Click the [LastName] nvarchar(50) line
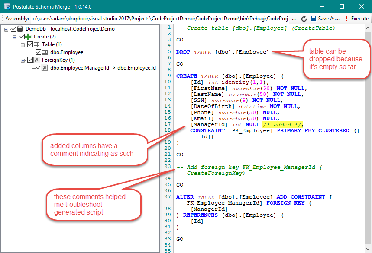This screenshot has width=372, height=253. coord(247,95)
